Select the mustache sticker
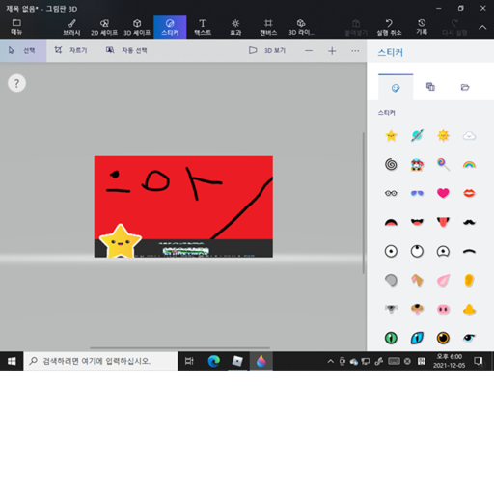This screenshot has width=494, height=494. 469,222
